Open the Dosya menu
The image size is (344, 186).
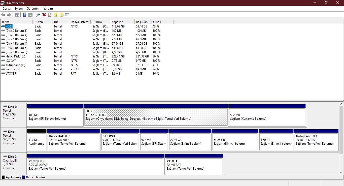(7, 9)
